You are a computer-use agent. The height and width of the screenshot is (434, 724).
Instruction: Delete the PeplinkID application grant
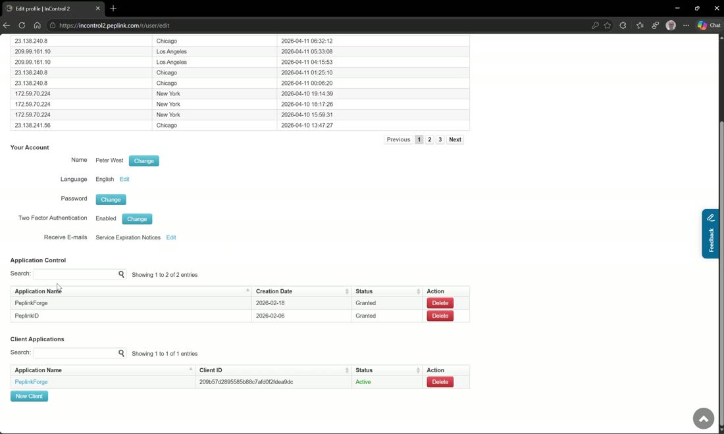point(440,316)
